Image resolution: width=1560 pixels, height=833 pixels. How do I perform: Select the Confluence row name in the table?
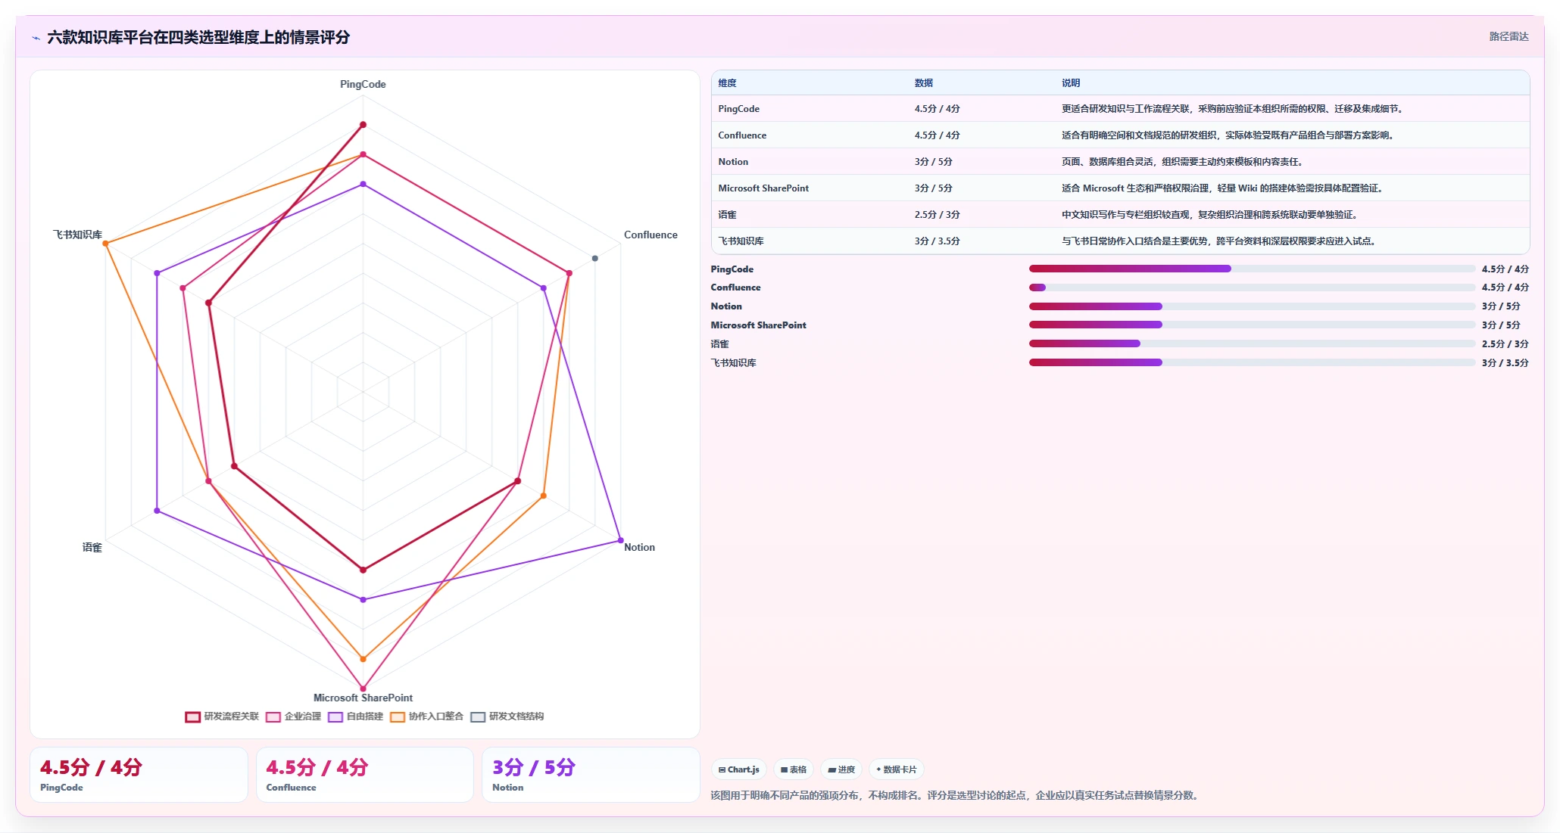742,135
